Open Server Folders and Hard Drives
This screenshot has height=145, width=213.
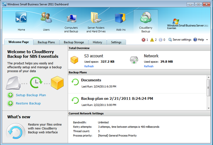tap(96, 18)
